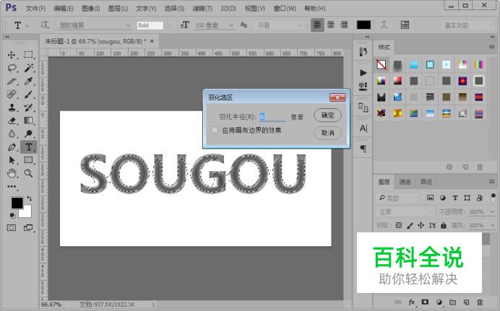
Task: Select the Dodge tool
Action: [28, 133]
